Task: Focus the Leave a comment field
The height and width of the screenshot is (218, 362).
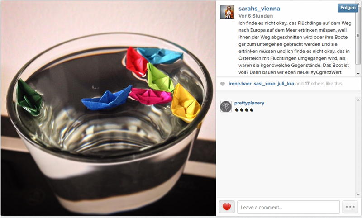Action: [288, 207]
